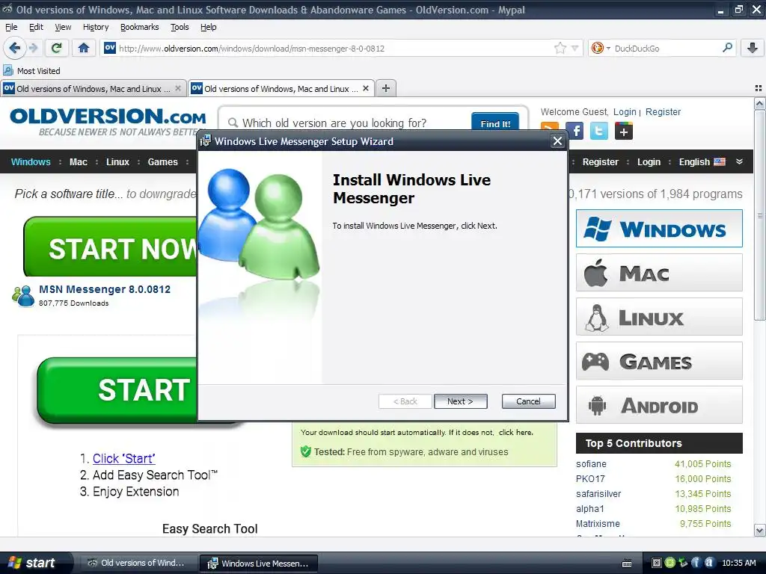Select Mac in the site nav bar
The width and height of the screenshot is (766, 574).
tap(78, 161)
